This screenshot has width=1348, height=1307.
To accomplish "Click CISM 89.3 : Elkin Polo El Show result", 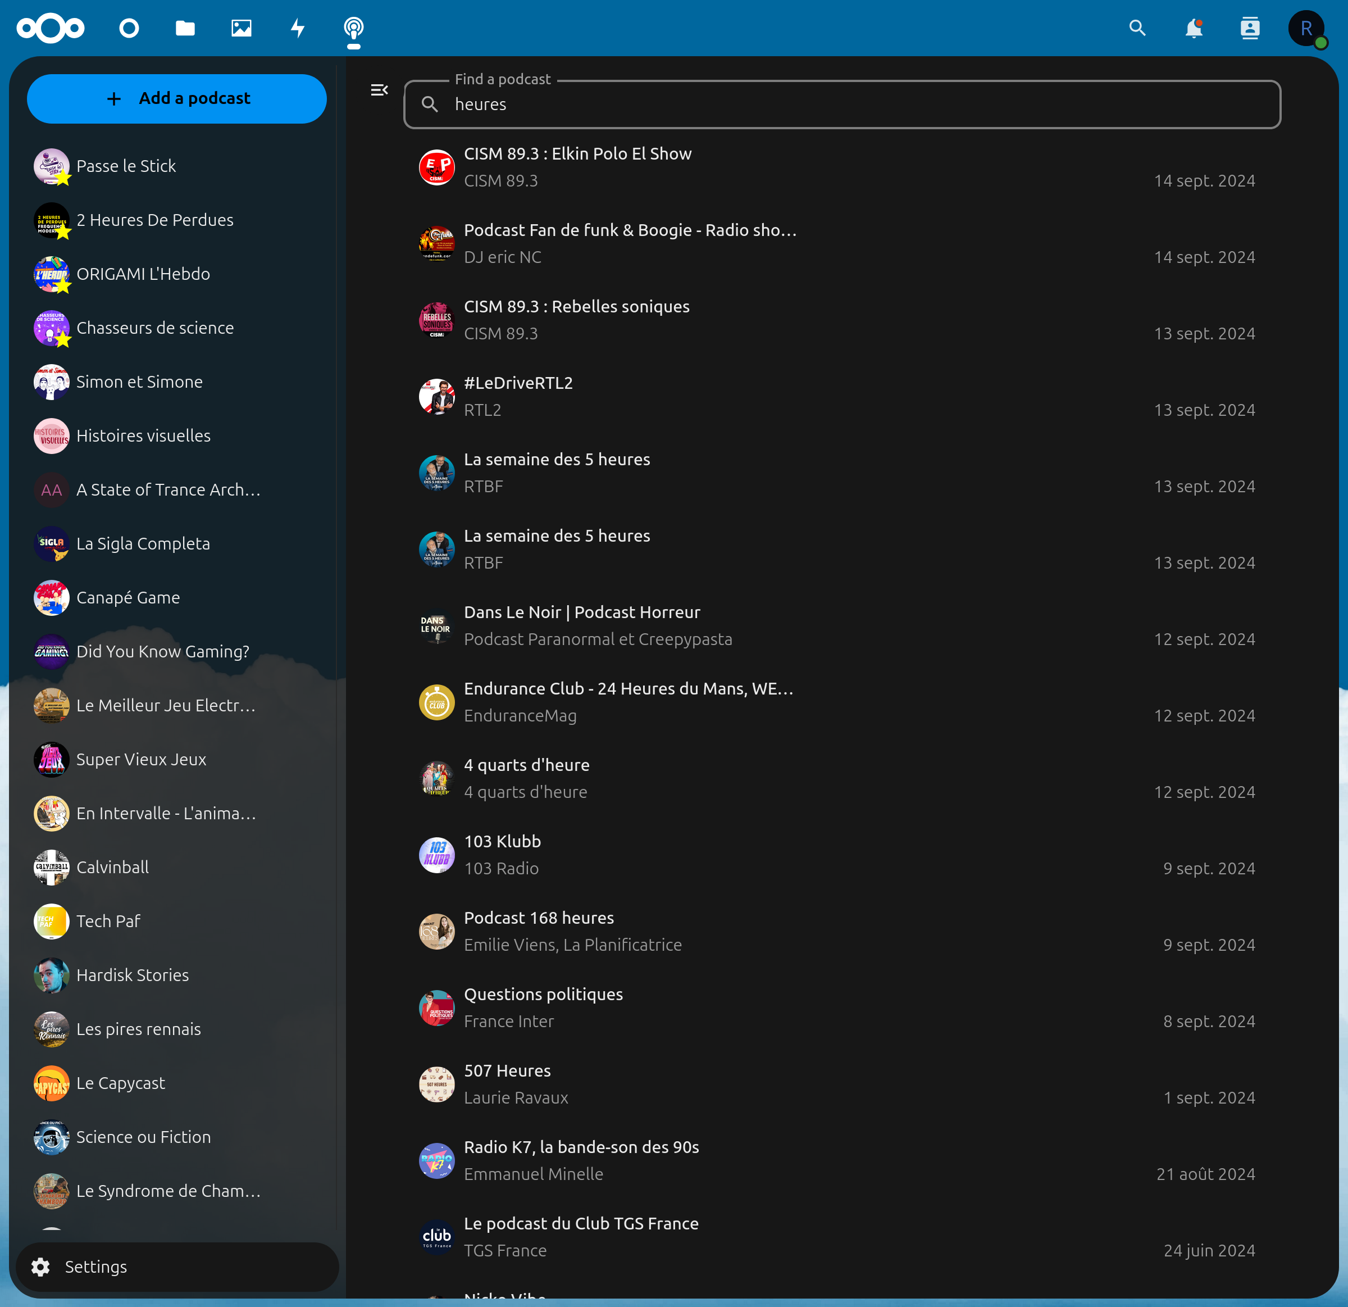I will [x=842, y=167].
